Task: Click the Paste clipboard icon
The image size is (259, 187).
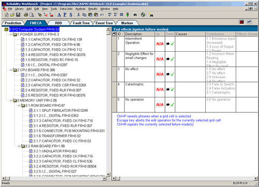Action: coord(90,15)
